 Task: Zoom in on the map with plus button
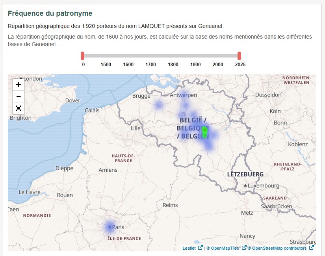[19, 85]
